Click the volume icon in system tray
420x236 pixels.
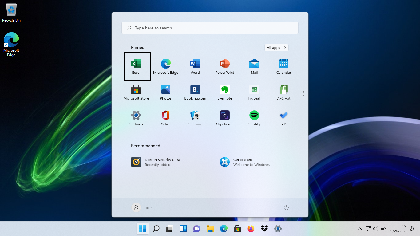375,229
